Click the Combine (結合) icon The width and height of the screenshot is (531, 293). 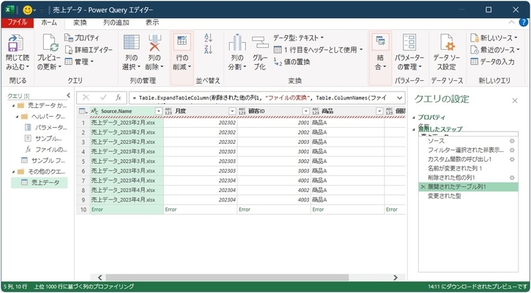pyautogui.click(x=380, y=41)
